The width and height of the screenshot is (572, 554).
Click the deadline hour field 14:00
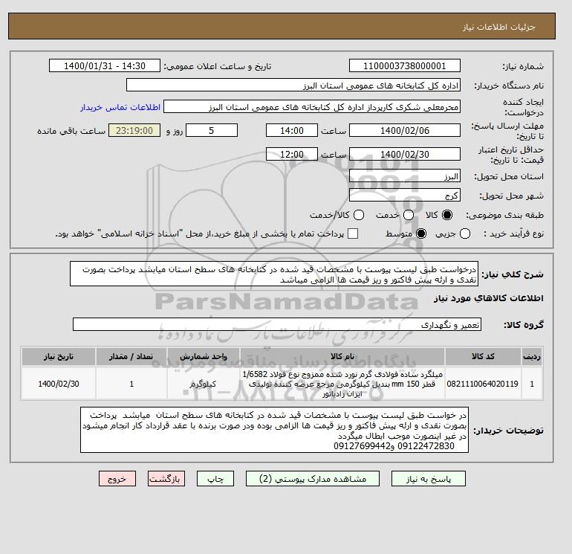click(x=292, y=130)
